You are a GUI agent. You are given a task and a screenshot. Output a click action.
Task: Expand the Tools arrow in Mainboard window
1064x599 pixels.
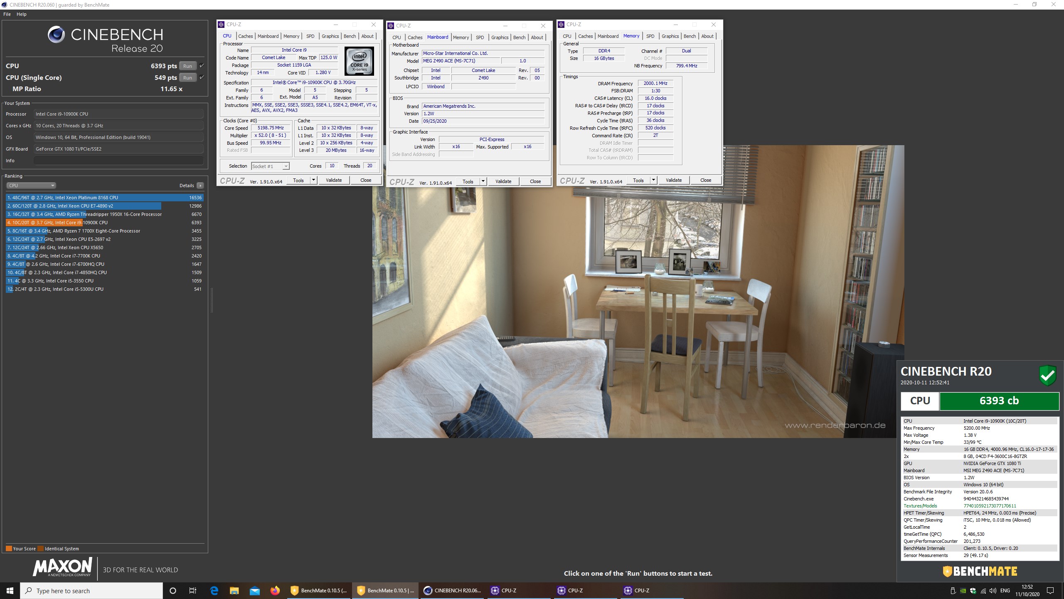pyautogui.click(x=483, y=181)
